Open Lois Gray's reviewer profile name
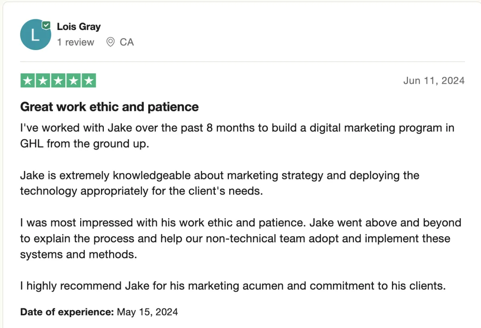481x328 pixels. coord(79,27)
